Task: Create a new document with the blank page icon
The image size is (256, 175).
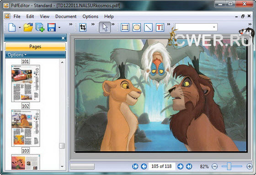Action: pyautogui.click(x=12, y=27)
